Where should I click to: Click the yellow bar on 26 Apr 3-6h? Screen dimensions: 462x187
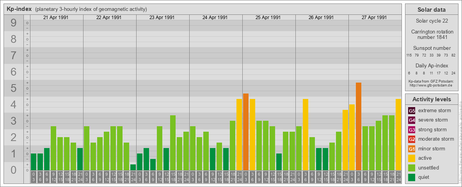click(x=305, y=135)
